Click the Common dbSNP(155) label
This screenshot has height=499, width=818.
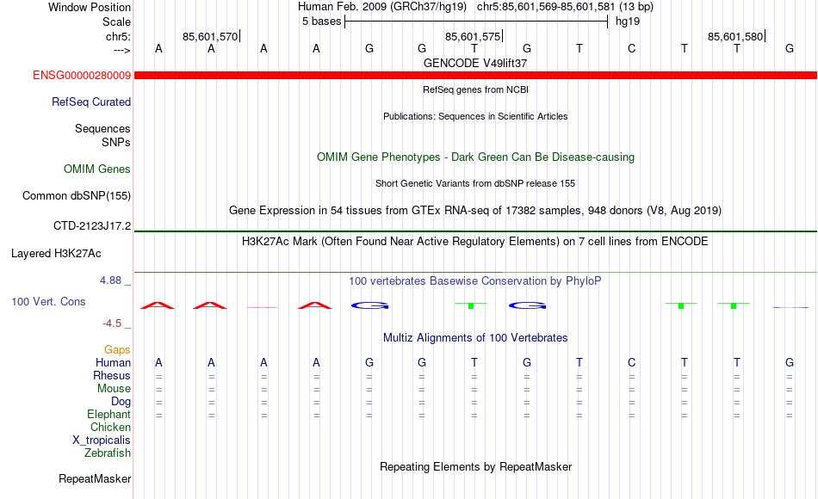(x=77, y=195)
